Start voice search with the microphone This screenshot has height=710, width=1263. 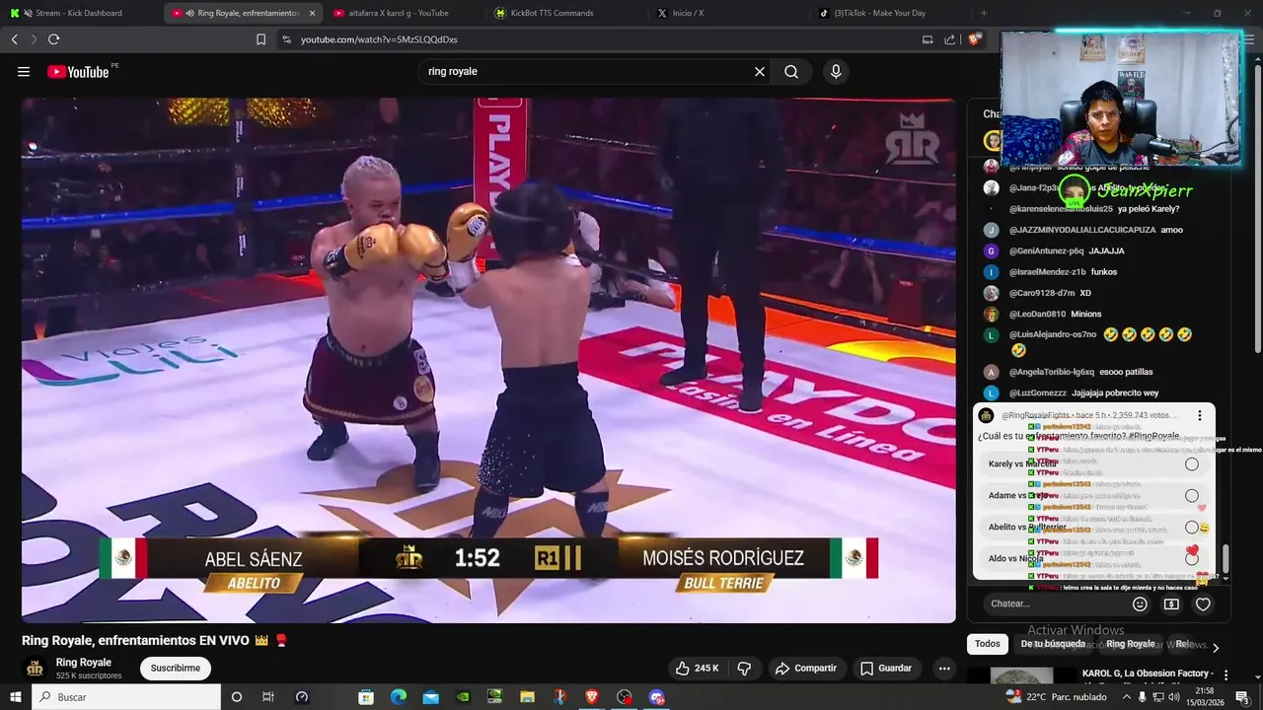[836, 72]
